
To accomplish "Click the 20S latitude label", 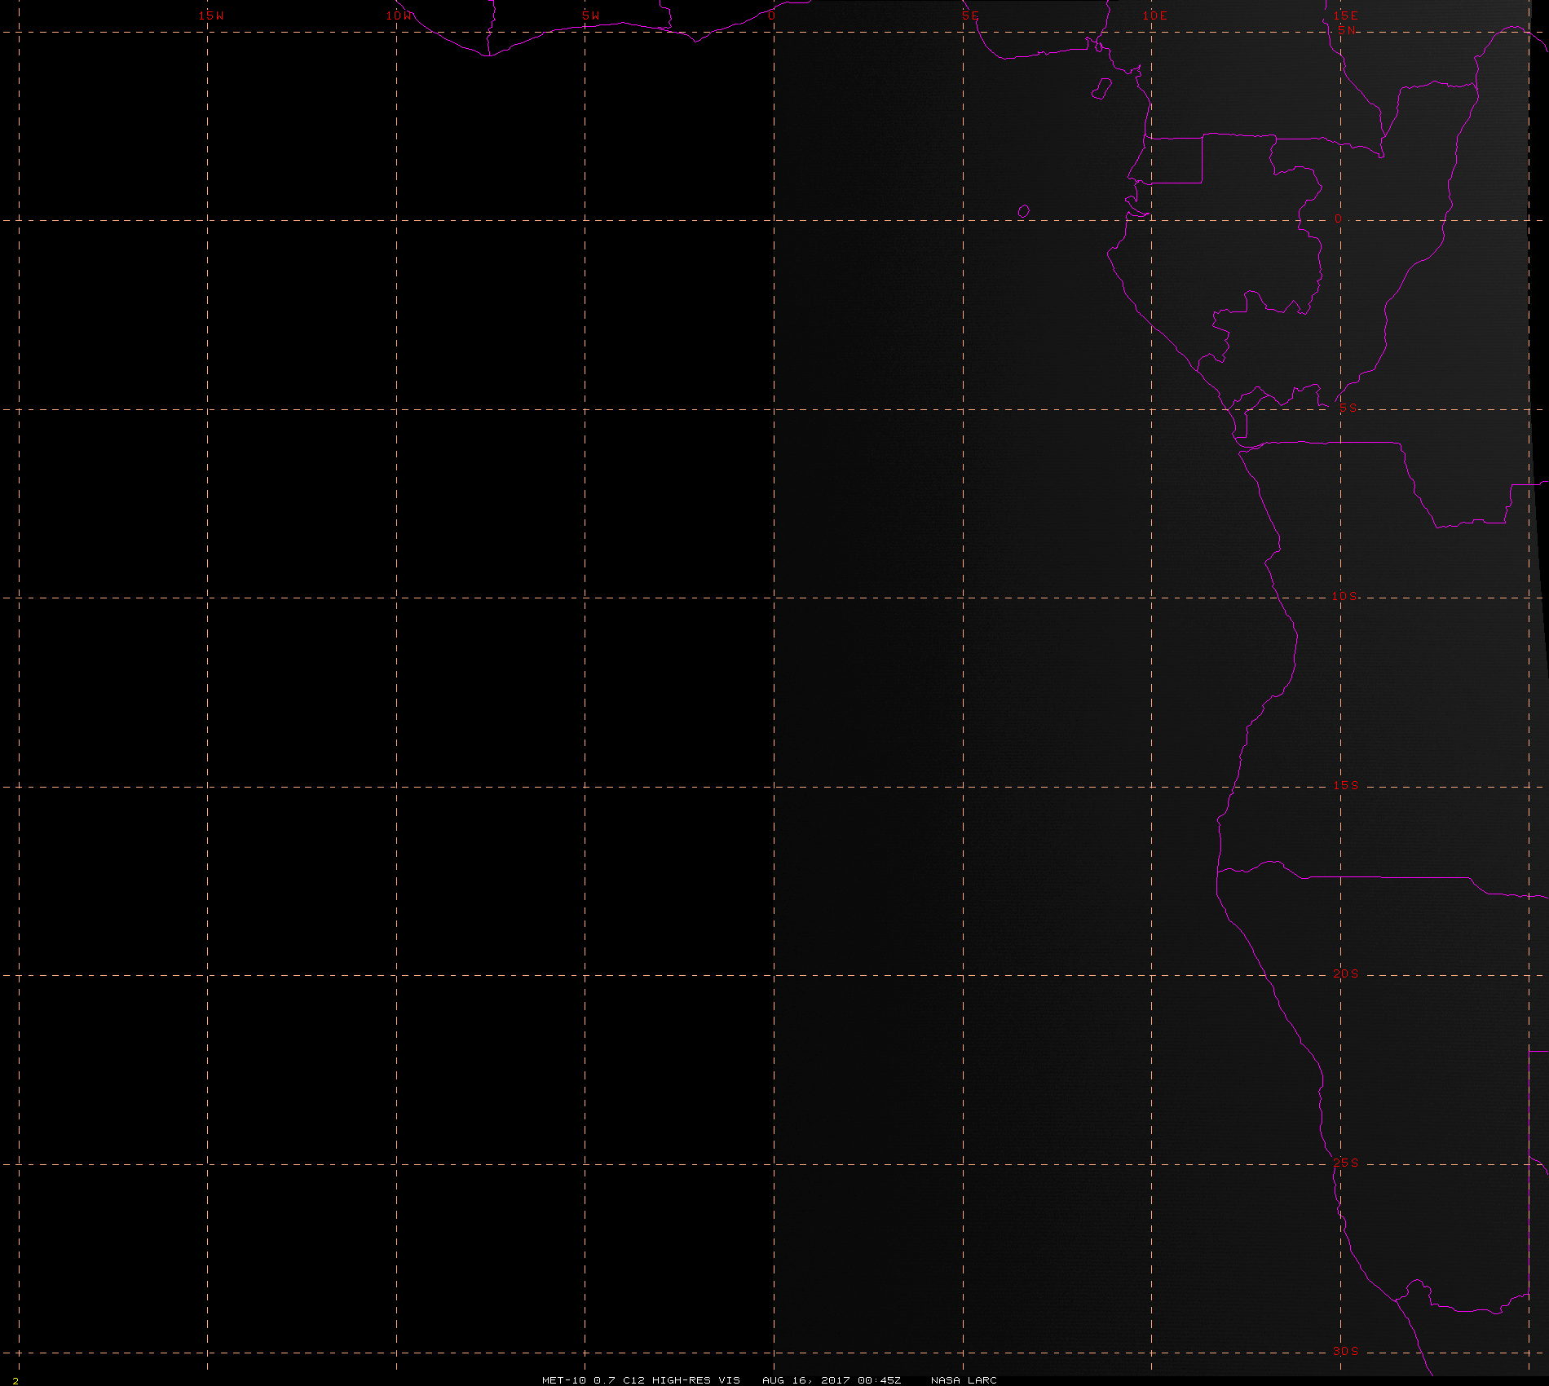I will tap(1346, 973).
